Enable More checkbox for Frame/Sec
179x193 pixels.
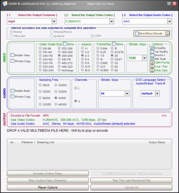click(x=114, y=44)
